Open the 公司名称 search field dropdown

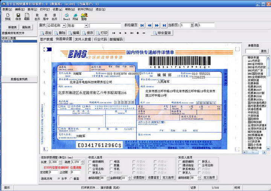(x=64, y=25)
